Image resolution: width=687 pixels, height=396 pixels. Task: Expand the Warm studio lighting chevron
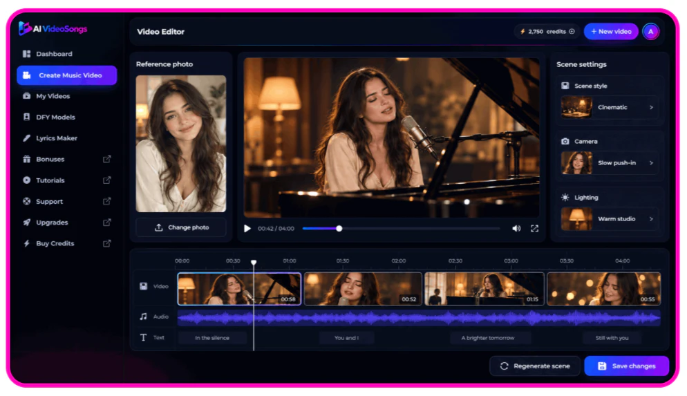pos(652,219)
